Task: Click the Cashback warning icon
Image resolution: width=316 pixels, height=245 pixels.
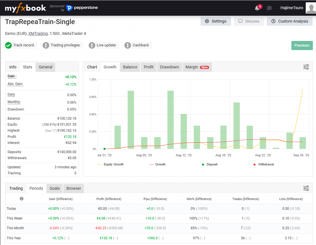Action: (128, 46)
